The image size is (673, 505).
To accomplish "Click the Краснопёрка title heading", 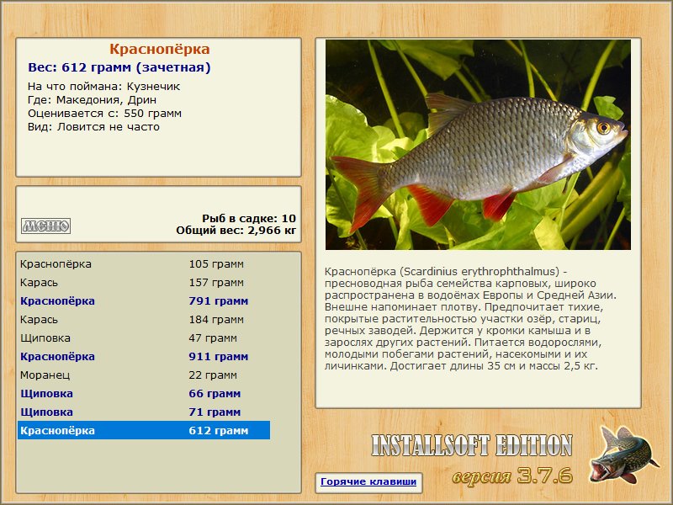I will pyautogui.click(x=160, y=49).
